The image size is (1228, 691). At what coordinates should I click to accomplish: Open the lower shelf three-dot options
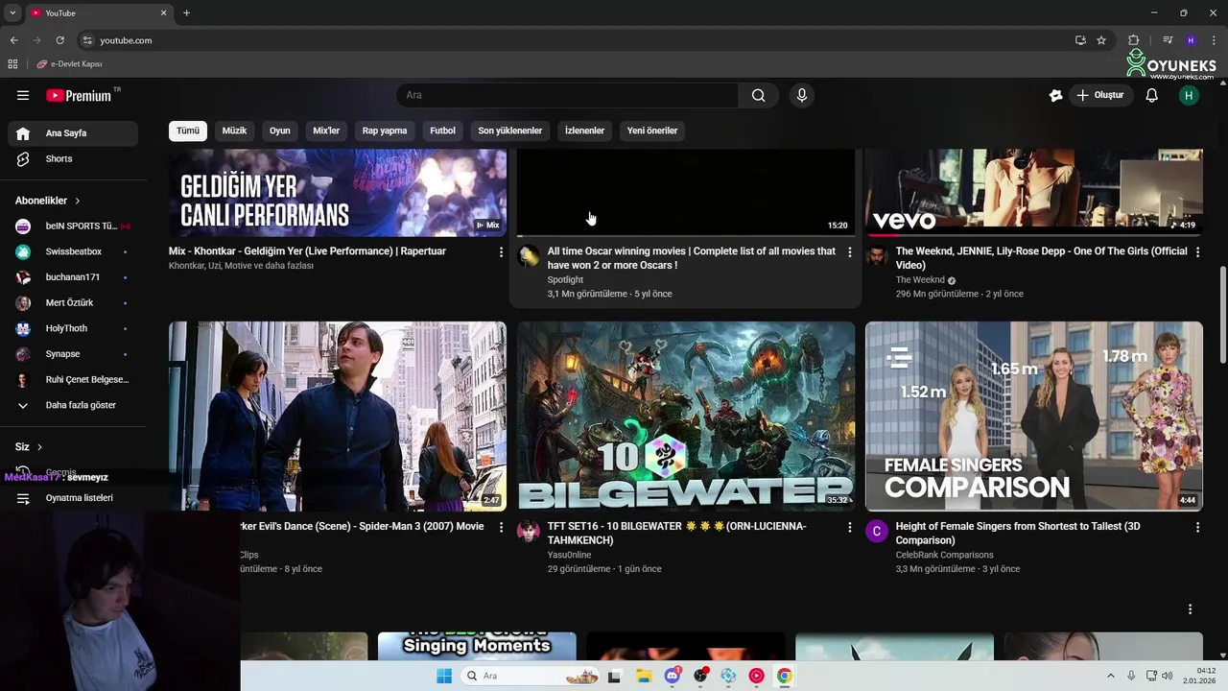[x=1190, y=609]
